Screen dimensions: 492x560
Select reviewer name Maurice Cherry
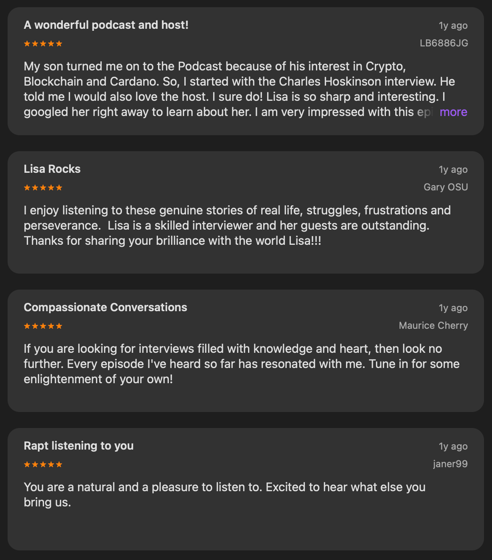[433, 326]
